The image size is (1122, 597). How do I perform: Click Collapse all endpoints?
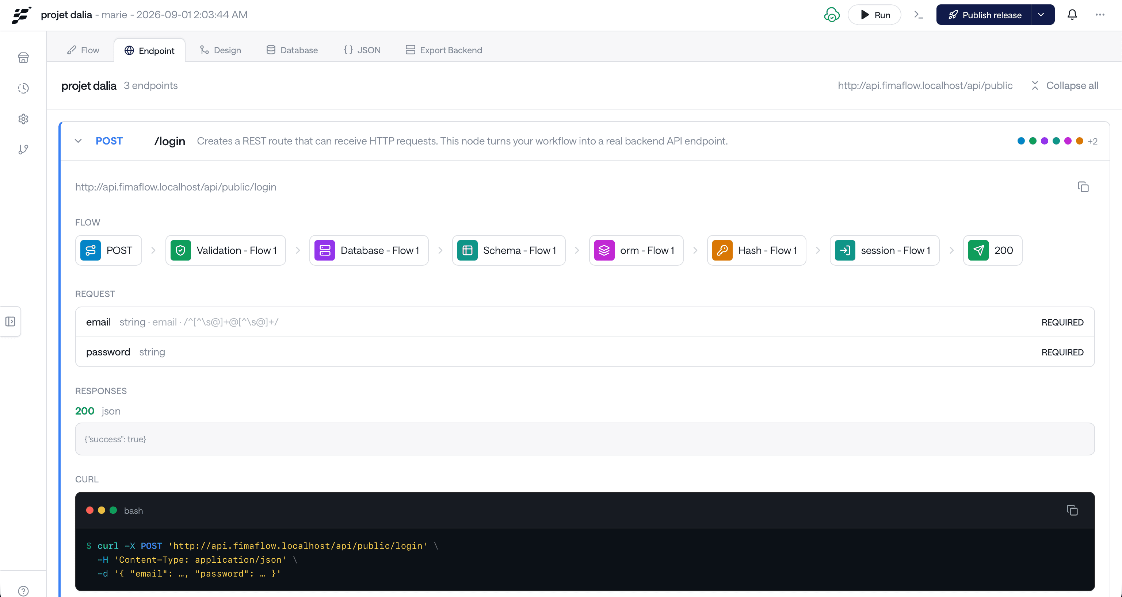(x=1065, y=86)
